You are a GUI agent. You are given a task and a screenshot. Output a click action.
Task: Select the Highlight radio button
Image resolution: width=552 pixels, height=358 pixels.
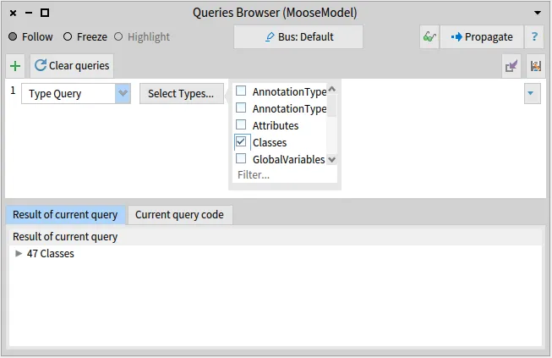pos(118,36)
